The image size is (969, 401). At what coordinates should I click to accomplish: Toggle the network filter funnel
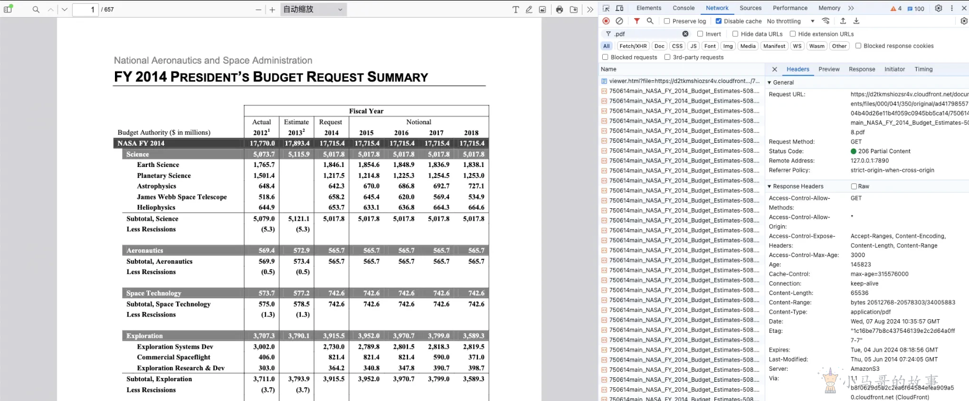coord(637,21)
